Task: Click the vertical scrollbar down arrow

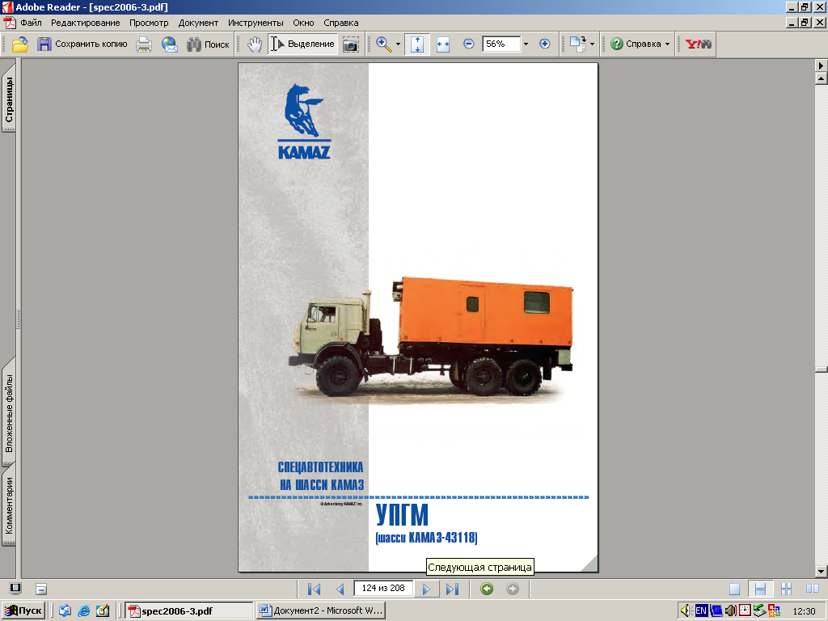Action: click(x=821, y=572)
